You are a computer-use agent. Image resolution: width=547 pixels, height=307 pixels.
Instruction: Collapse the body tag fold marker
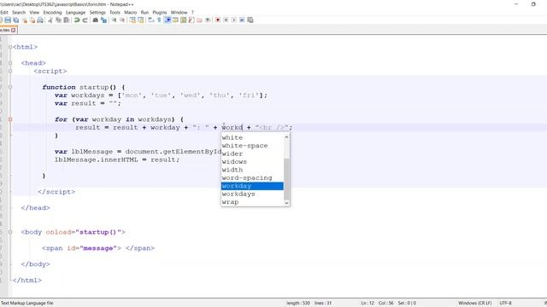(x=10, y=232)
